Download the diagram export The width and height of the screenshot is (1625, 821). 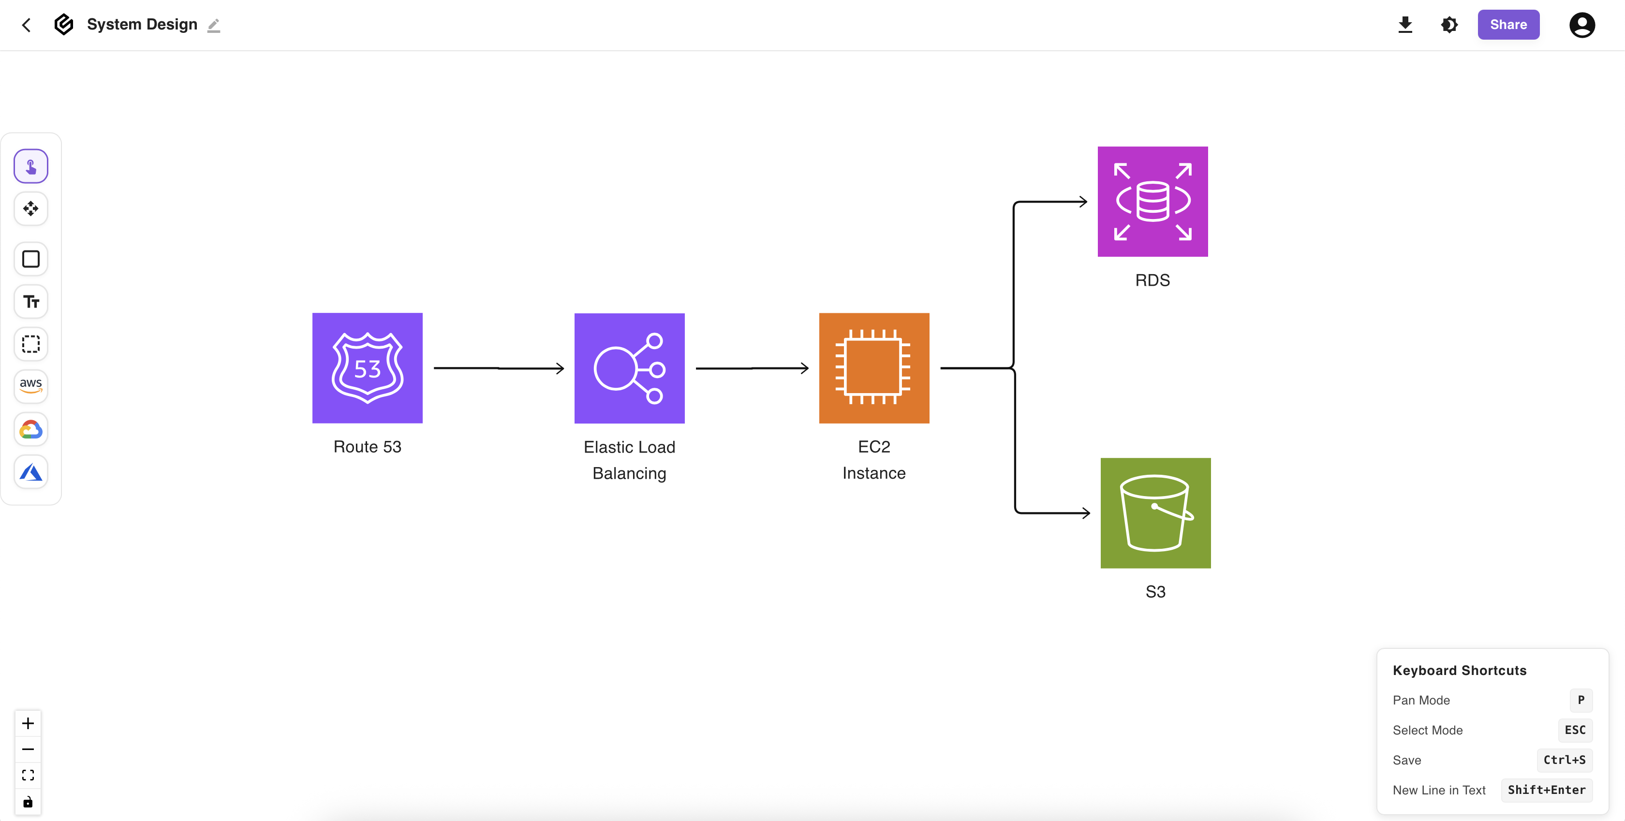pos(1405,25)
